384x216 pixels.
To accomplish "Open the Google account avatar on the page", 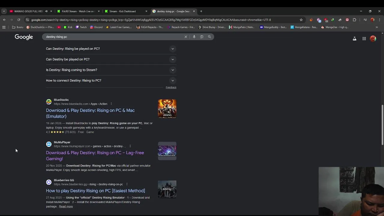I will click(x=373, y=39).
